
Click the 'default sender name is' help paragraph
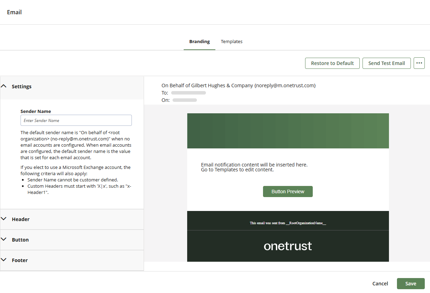(76, 145)
